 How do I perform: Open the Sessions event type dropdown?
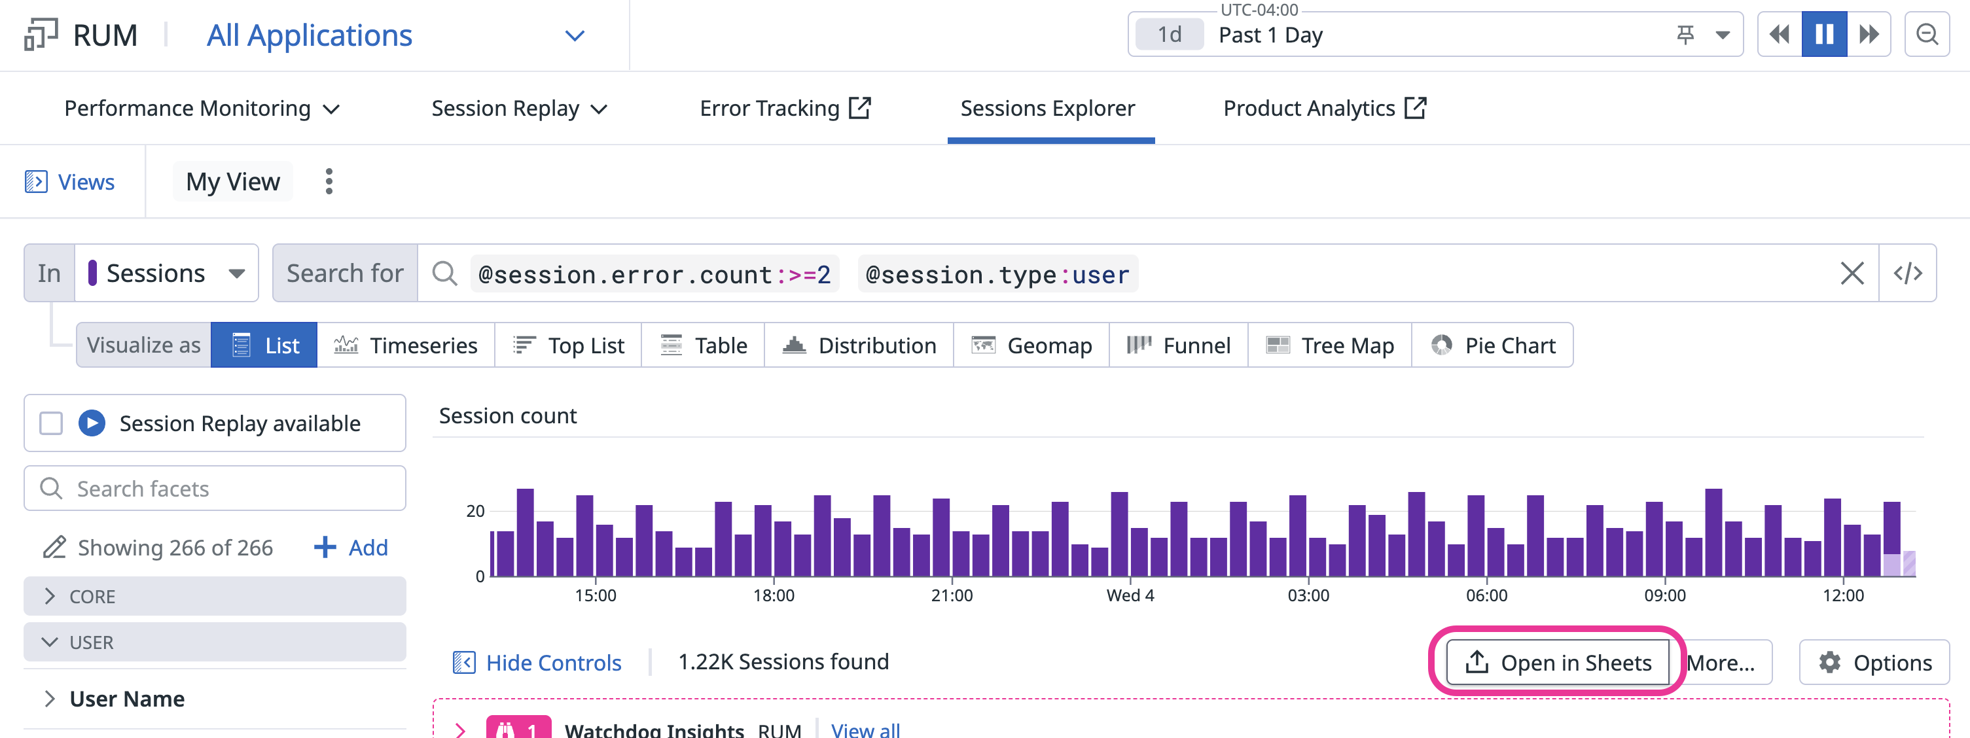coord(167,273)
